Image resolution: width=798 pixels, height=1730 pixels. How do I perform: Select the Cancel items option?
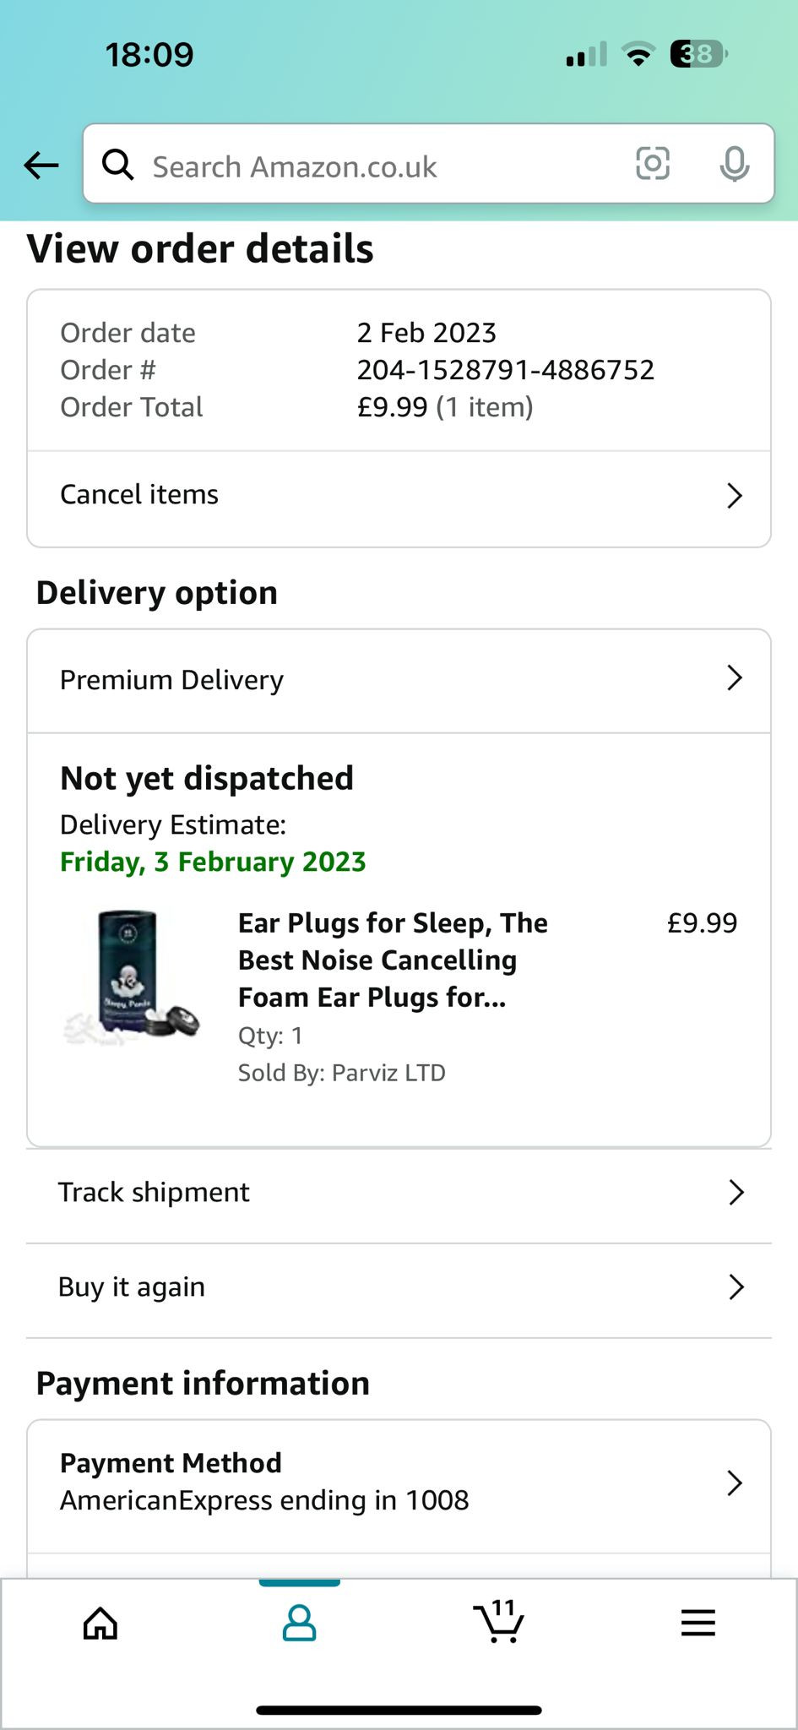pyautogui.click(x=139, y=495)
